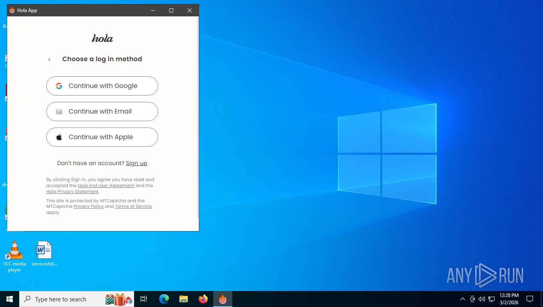Continue with Email sign-in

pyautogui.click(x=102, y=112)
